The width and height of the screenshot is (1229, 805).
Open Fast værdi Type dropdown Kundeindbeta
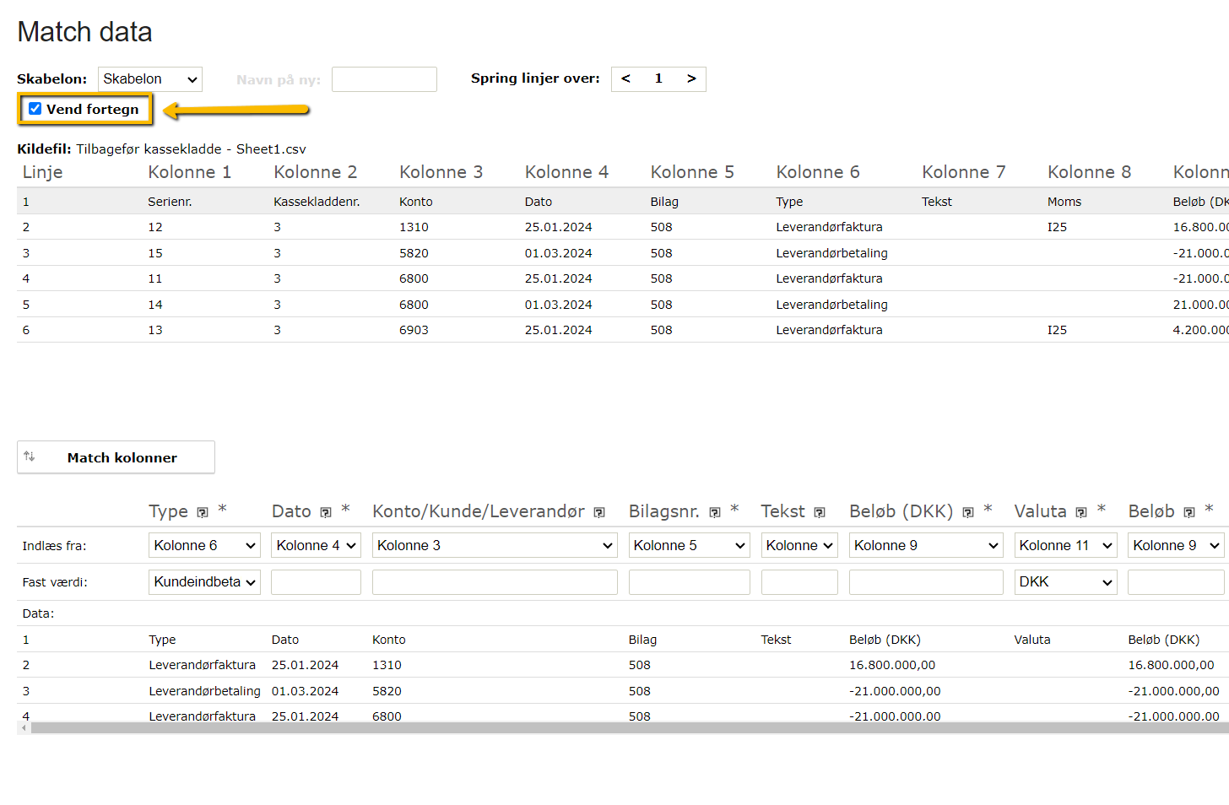204,582
